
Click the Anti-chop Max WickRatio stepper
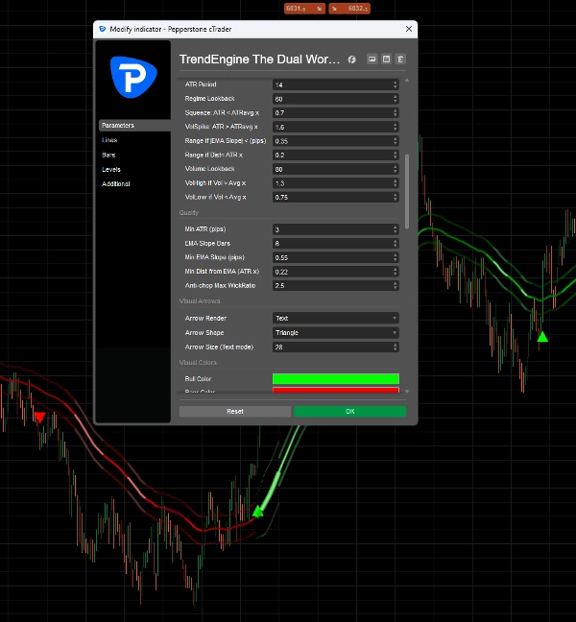[x=396, y=286]
